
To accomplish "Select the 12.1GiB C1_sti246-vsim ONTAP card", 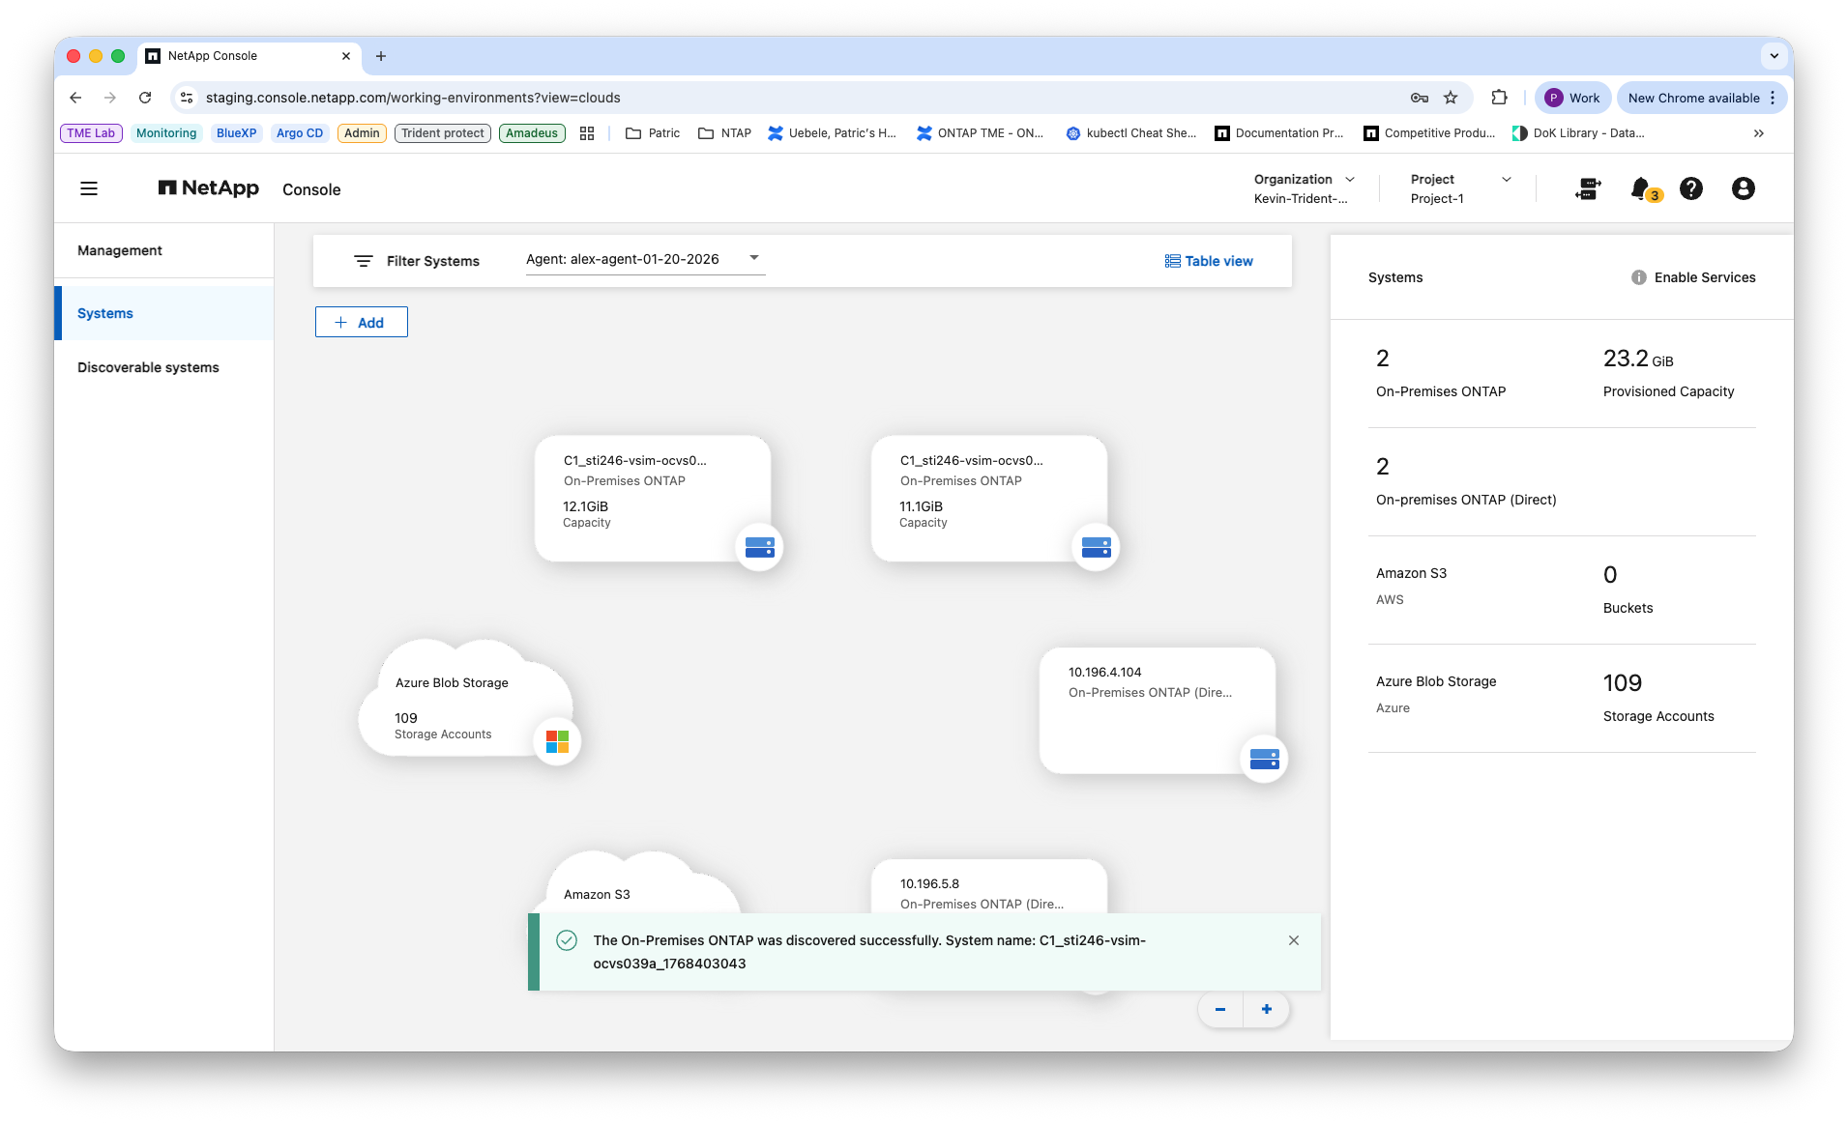I will coord(653,498).
